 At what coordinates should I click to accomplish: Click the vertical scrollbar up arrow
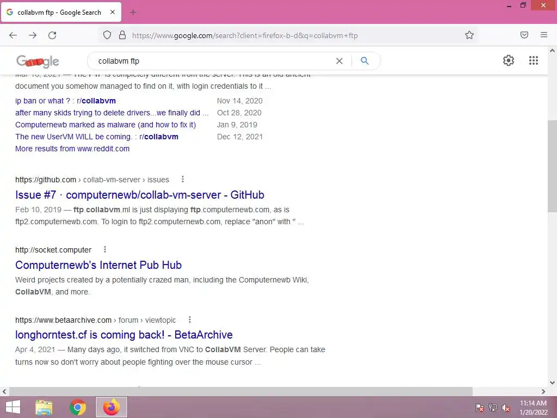pyautogui.click(x=552, y=51)
